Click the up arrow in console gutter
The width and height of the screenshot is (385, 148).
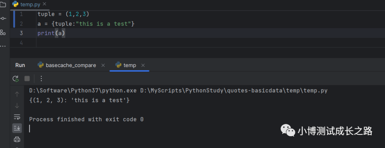pos(17,94)
